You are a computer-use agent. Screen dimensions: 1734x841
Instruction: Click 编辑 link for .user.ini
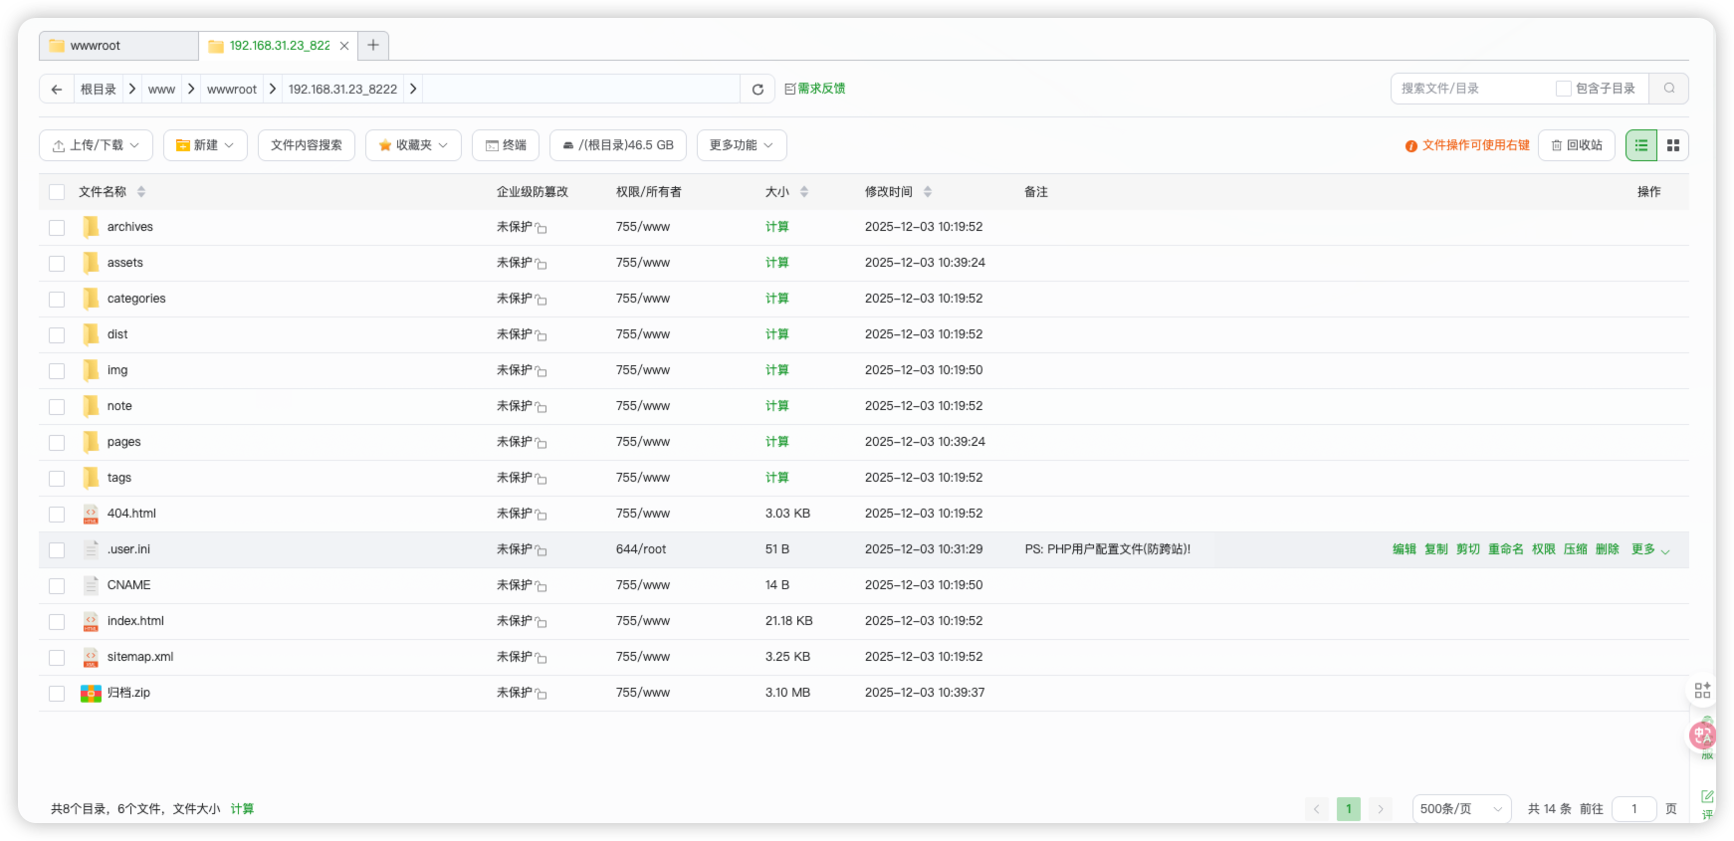tap(1404, 549)
